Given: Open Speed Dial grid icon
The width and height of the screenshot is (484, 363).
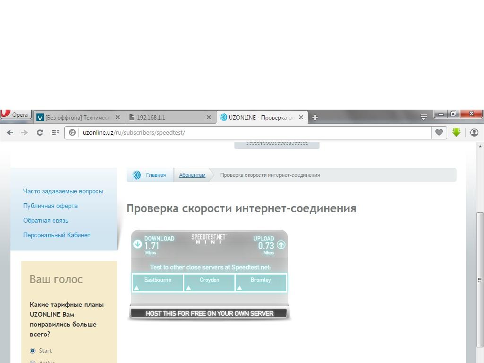Looking at the screenshot, I should (55, 132).
